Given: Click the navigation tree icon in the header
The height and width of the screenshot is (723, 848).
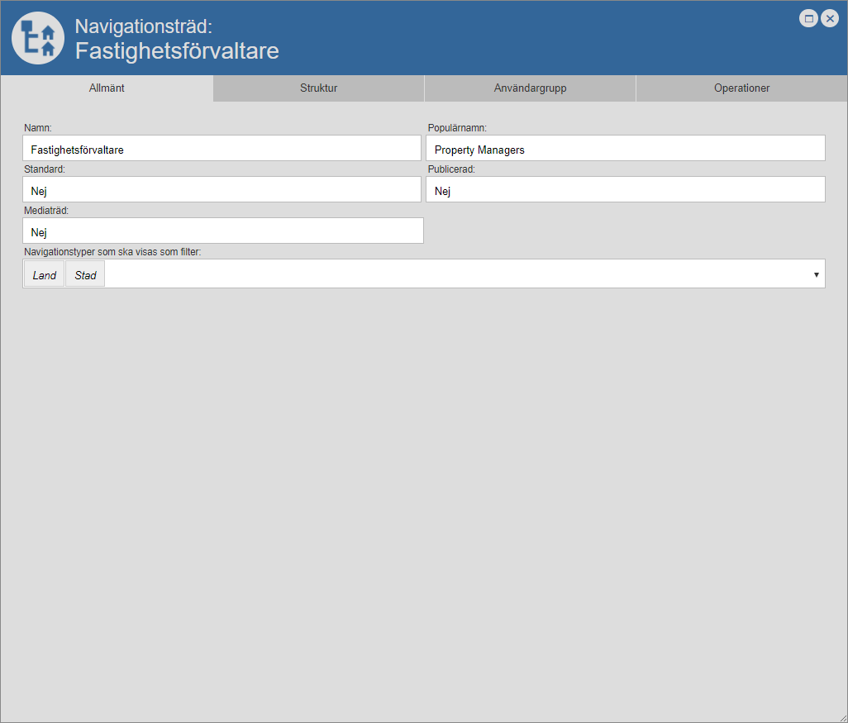Looking at the screenshot, I should coord(38,38).
